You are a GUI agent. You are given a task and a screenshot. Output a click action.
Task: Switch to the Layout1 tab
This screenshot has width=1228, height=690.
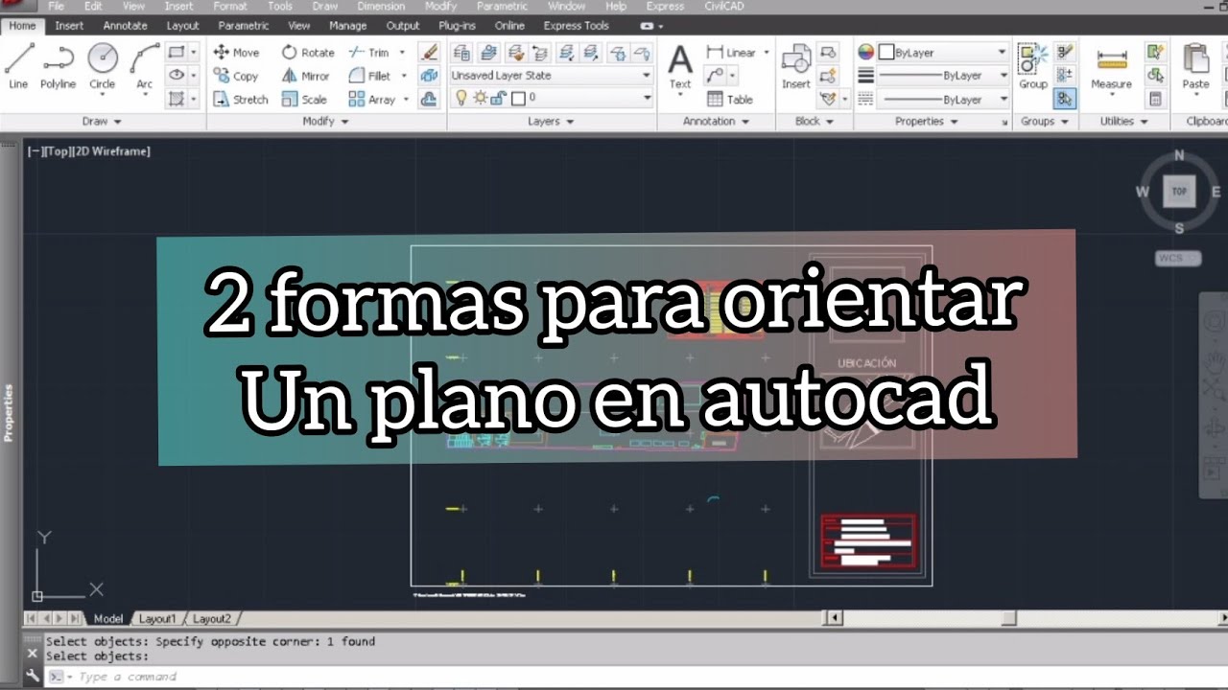tap(157, 619)
